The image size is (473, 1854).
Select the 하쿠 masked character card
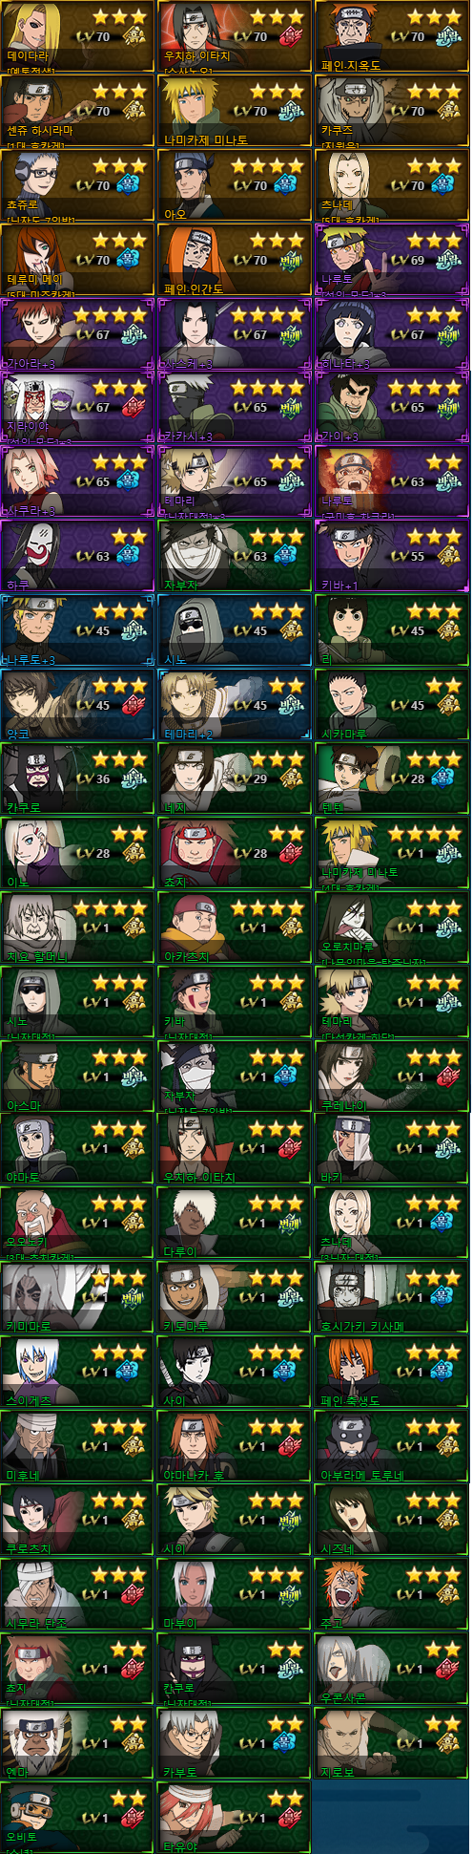coord(77,556)
